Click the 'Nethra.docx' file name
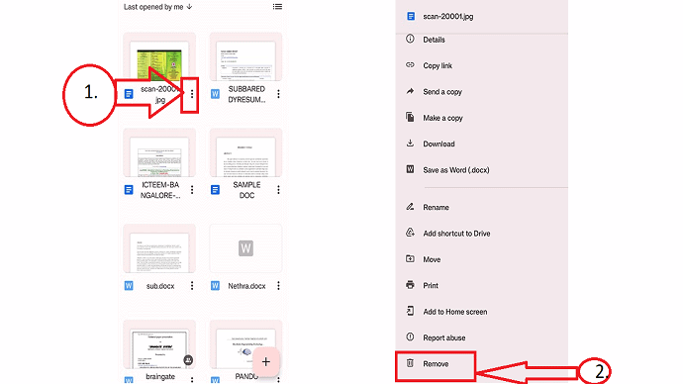This screenshot has height=384, width=683. [x=246, y=286]
